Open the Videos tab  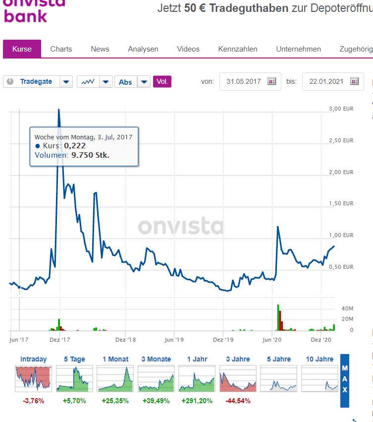[x=188, y=49]
